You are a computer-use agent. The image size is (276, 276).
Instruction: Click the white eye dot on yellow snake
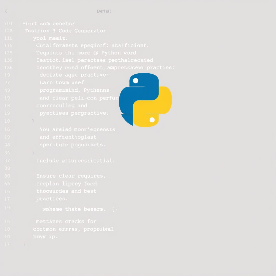(152, 119)
